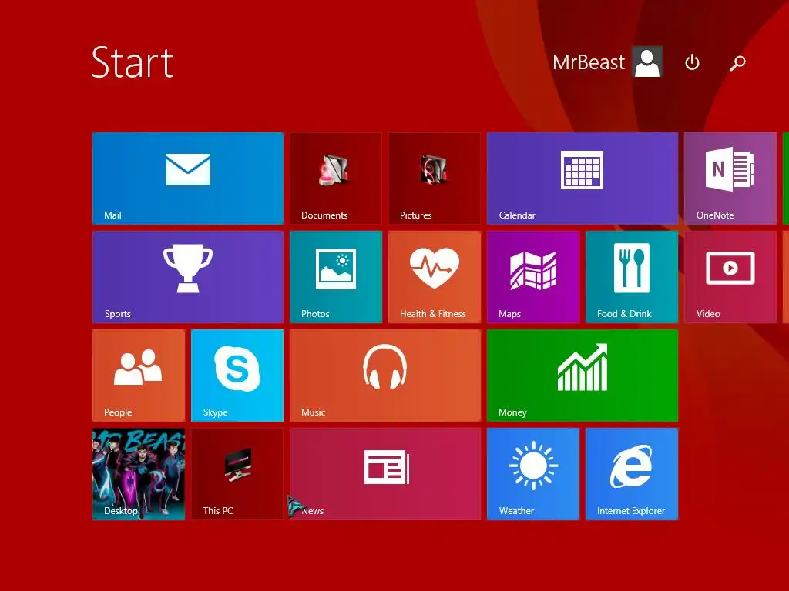
Task: Open the Maps tile
Action: 533,277
